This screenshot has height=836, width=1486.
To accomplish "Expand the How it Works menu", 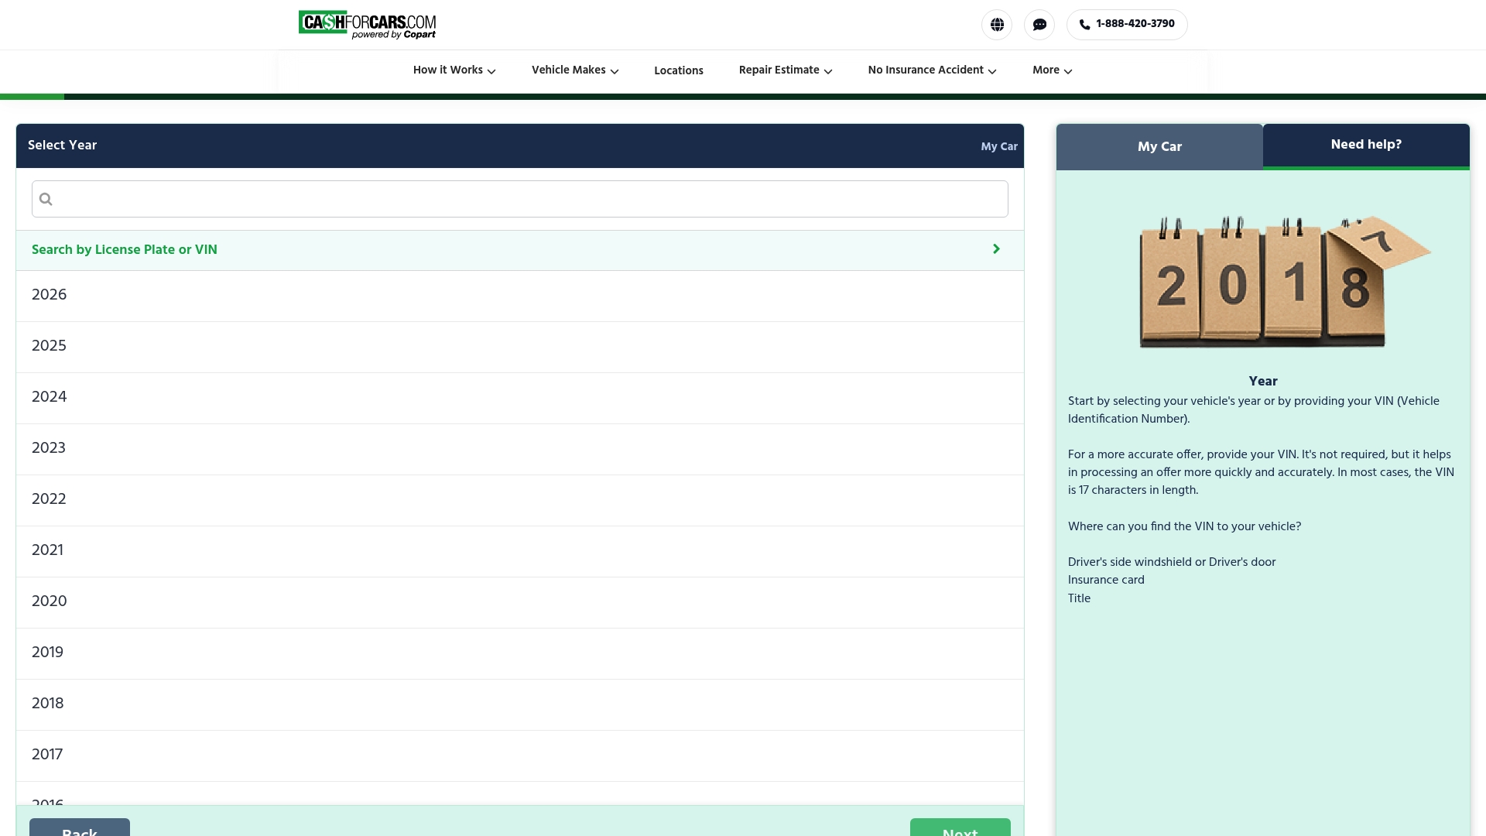I will click(x=454, y=70).
